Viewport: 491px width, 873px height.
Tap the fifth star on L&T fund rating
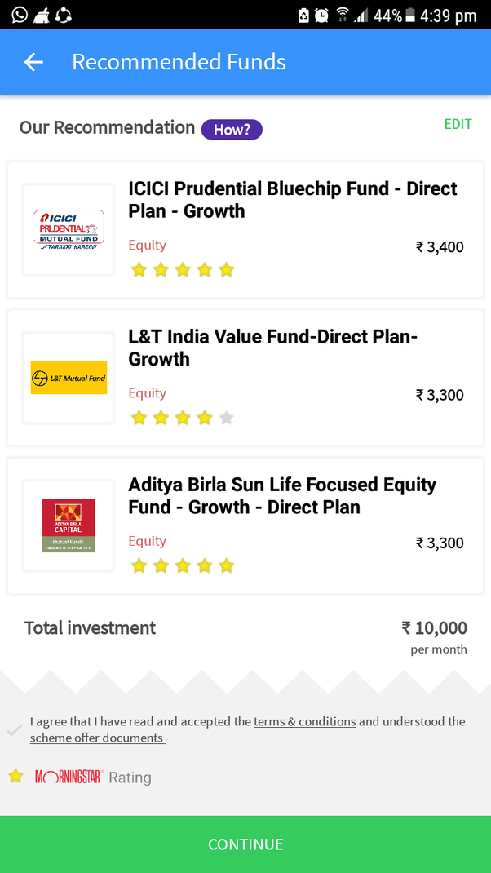click(x=226, y=417)
